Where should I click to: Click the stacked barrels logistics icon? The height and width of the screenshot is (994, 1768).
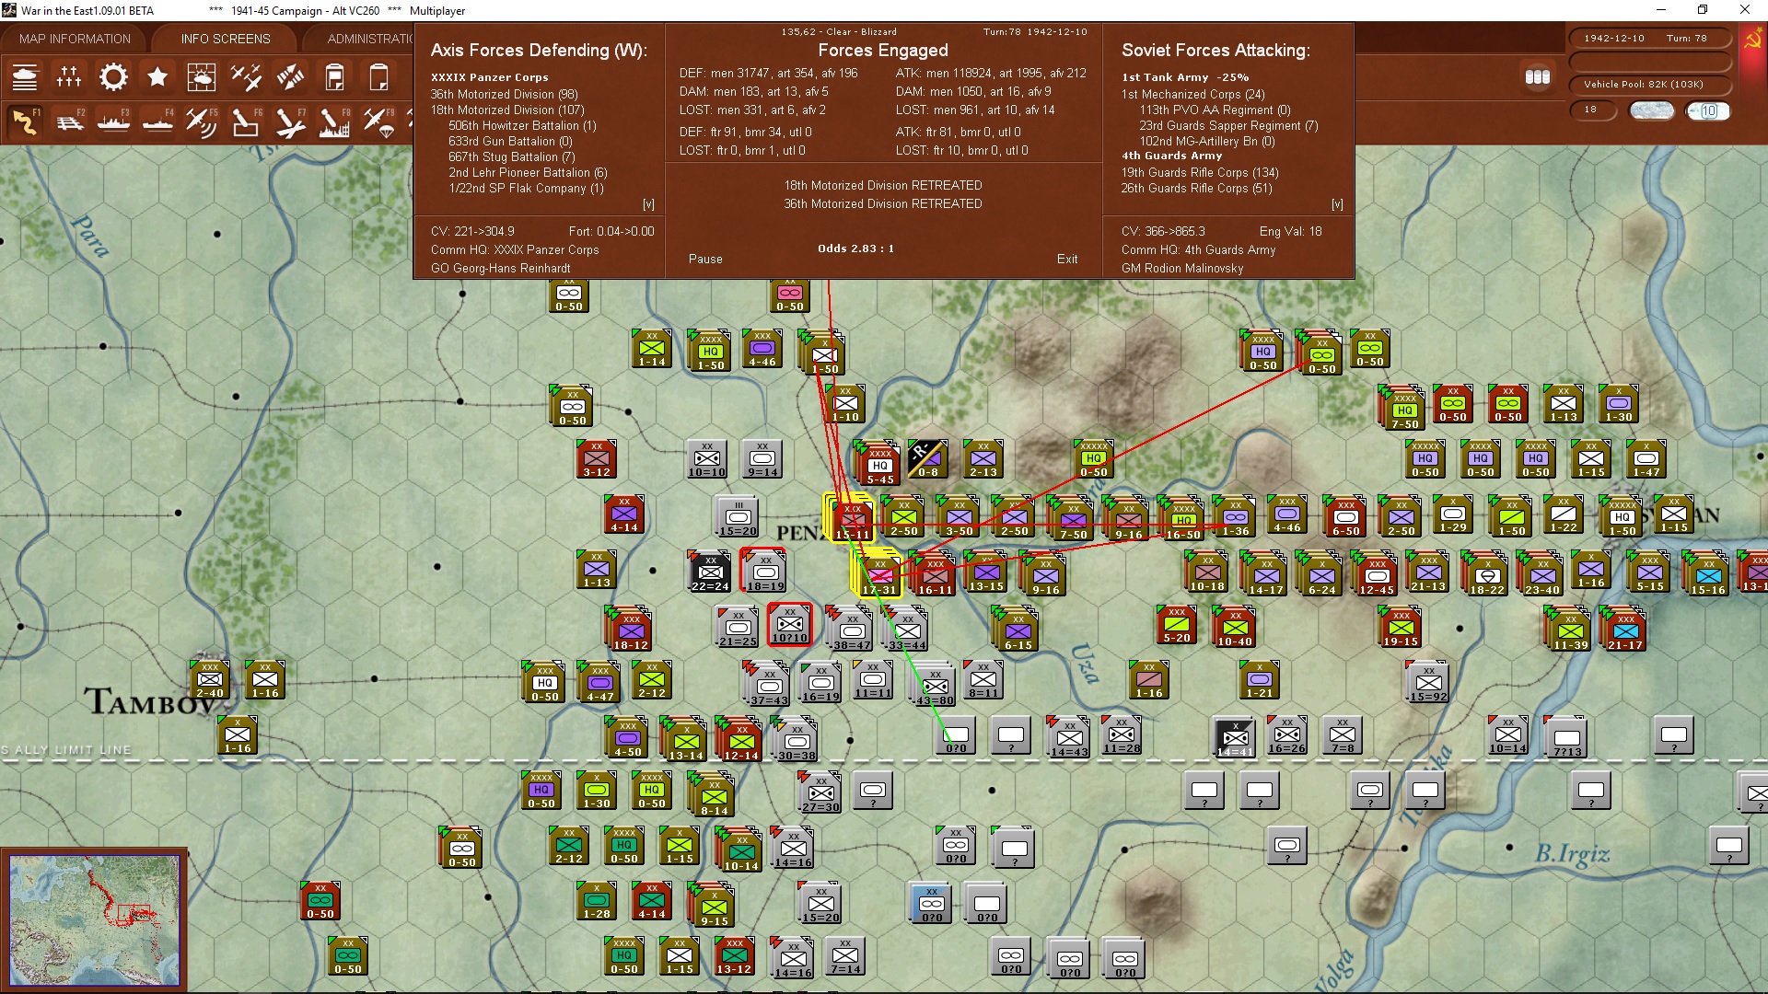[1537, 77]
